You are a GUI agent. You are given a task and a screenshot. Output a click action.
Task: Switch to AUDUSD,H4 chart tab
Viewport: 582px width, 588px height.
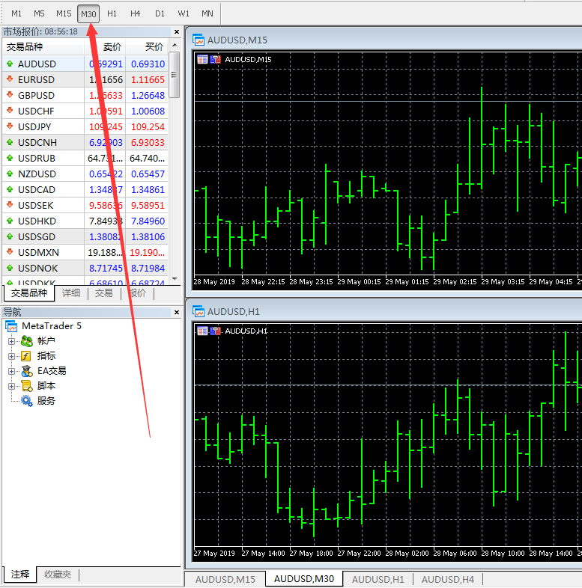(448, 579)
